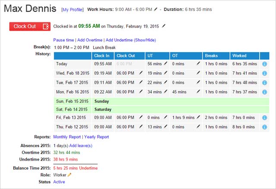Click Thu Feb 12 worked 8 hrs 0 mins
Viewport: 276px width, 189px height.
coord(243,127)
